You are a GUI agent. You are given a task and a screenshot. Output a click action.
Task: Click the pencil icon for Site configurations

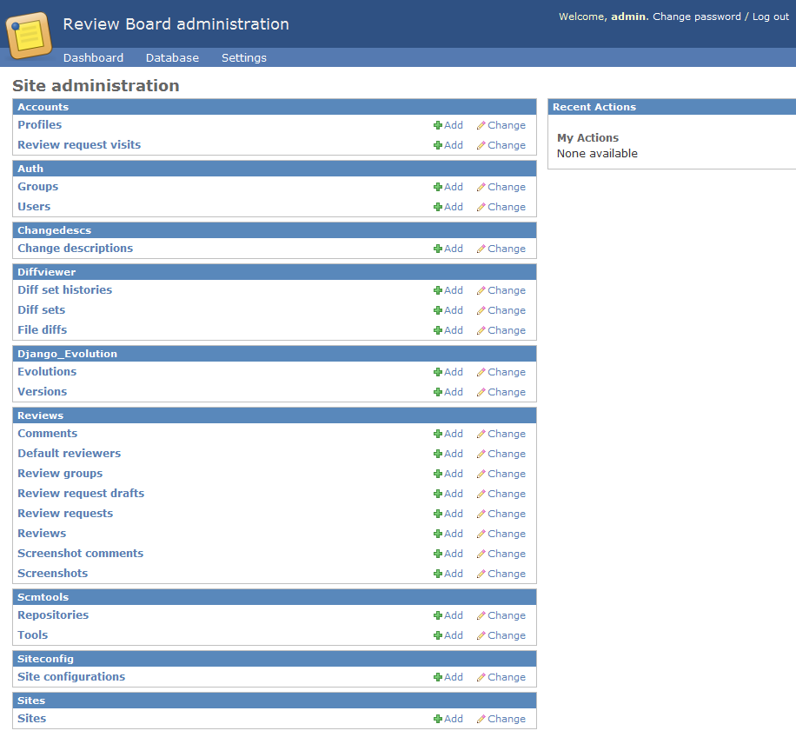pos(481,677)
